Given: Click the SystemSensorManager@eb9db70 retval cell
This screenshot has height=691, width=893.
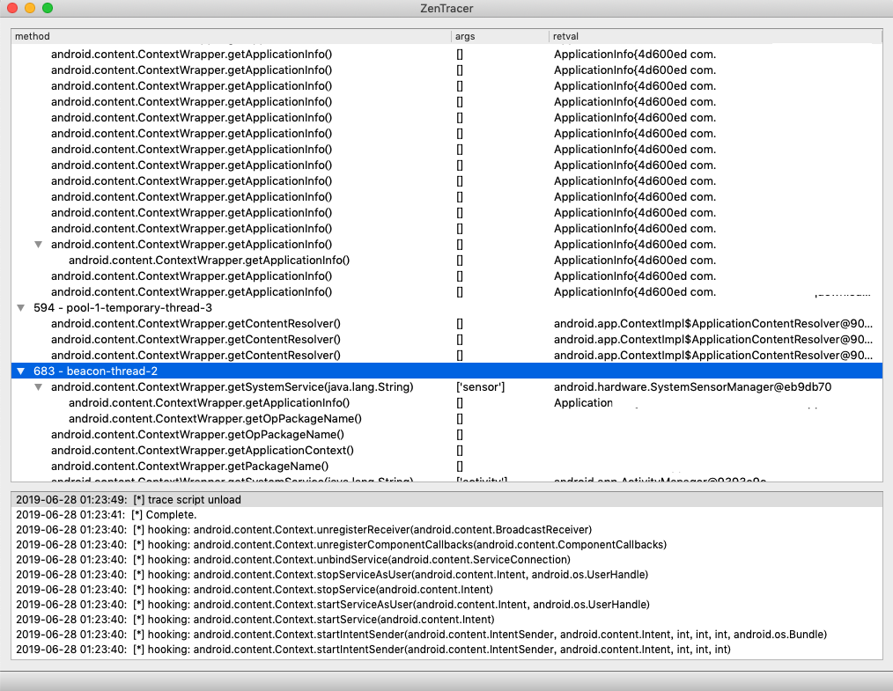Looking at the screenshot, I should (692, 387).
